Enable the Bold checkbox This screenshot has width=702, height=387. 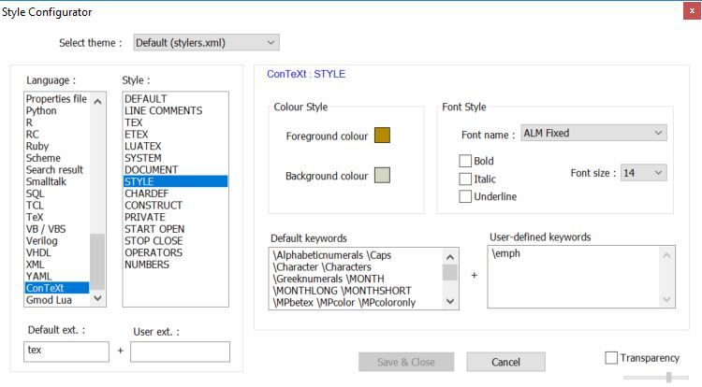point(465,162)
